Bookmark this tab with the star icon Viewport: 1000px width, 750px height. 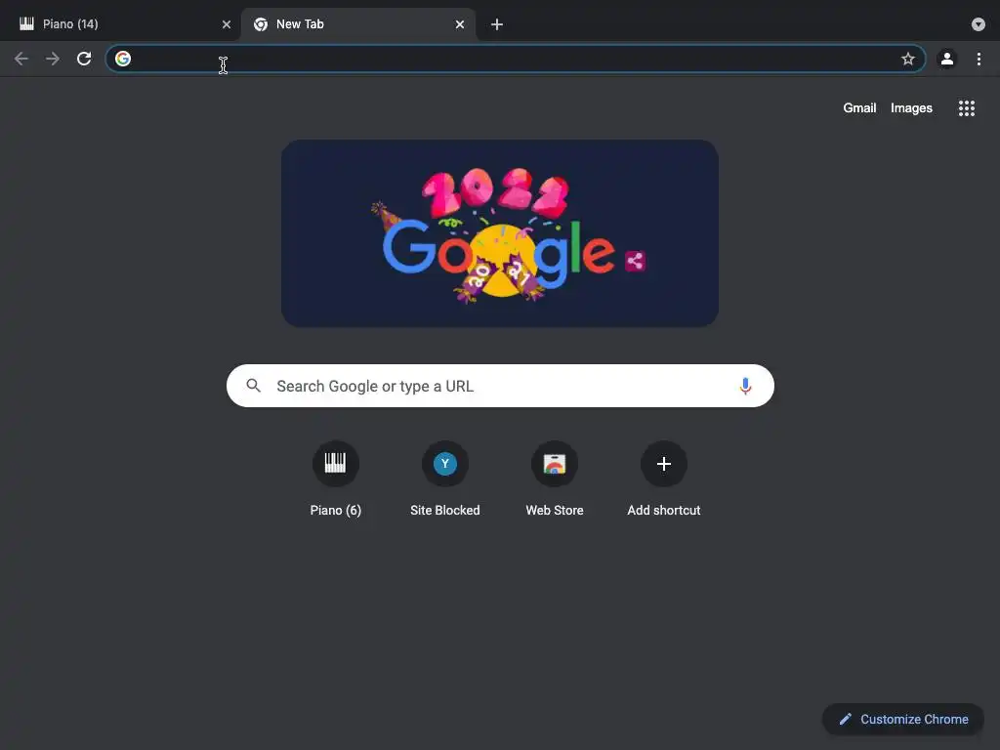coord(907,59)
